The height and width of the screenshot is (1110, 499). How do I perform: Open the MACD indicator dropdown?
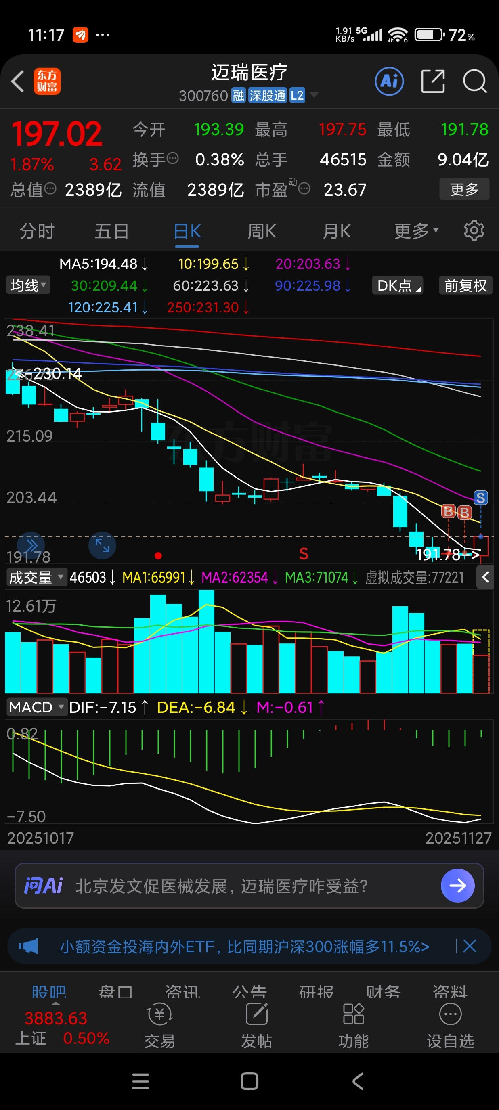[x=37, y=707]
